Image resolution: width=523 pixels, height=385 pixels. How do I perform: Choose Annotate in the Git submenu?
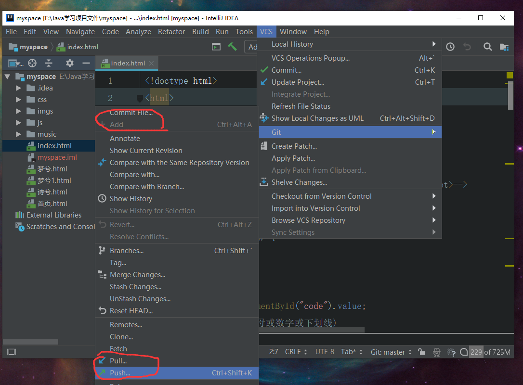pos(177,139)
